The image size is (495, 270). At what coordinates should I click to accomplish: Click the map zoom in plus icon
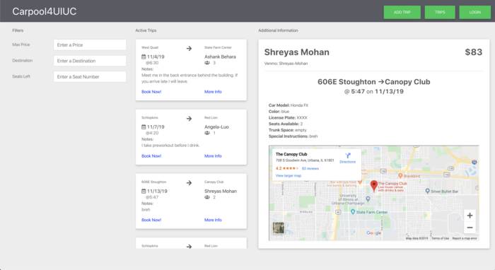tap(470, 216)
